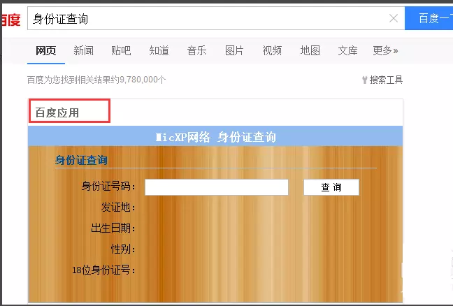Click the Baidu logo
Viewport: 453px width, 306px height.
tap(10, 20)
